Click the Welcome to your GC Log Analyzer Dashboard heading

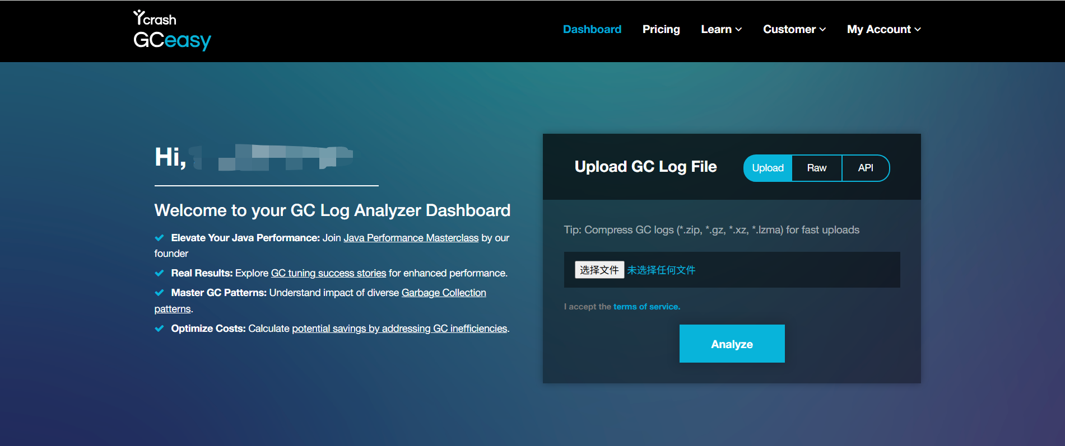pyautogui.click(x=332, y=210)
